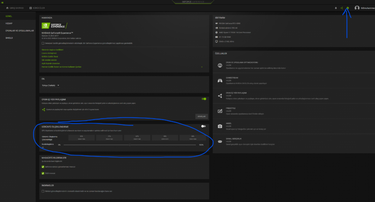This screenshot has width=375, height=202.
Task: Click OYUN İÇİ YER PAYLAŞIMI title in Özellikler
Action: pyautogui.click(x=236, y=93)
